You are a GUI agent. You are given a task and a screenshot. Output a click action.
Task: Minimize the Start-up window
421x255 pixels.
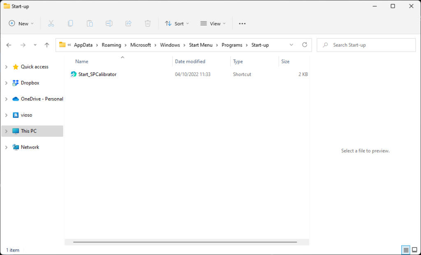pos(374,6)
